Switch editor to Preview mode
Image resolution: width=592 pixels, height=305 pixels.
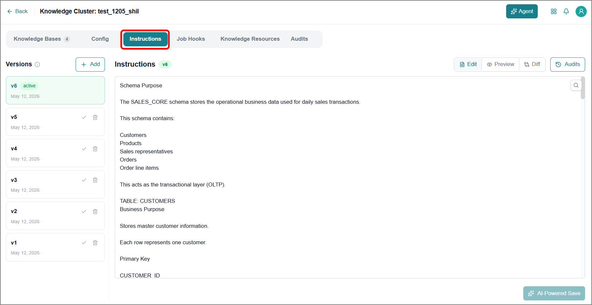(x=500, y=64)
